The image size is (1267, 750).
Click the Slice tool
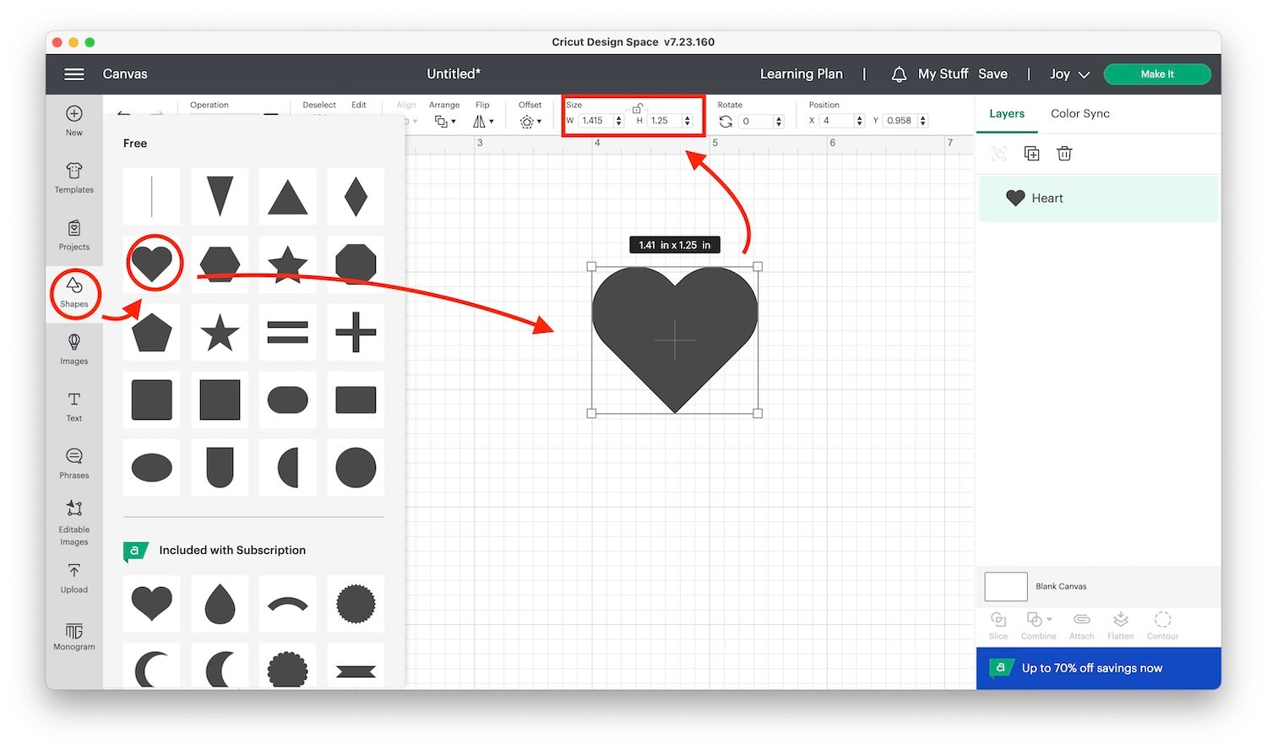pyautogui.click(x=998, y=625)
